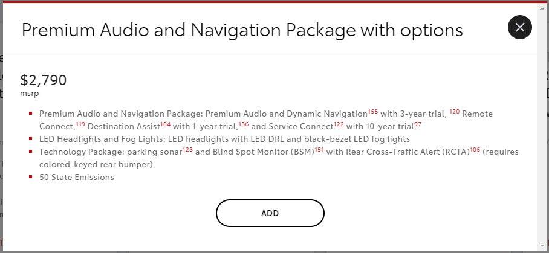Screen dimensions: 549x253
Task: Open footnote 155 on Dynamic Navigation
Action: pos(373,112)
